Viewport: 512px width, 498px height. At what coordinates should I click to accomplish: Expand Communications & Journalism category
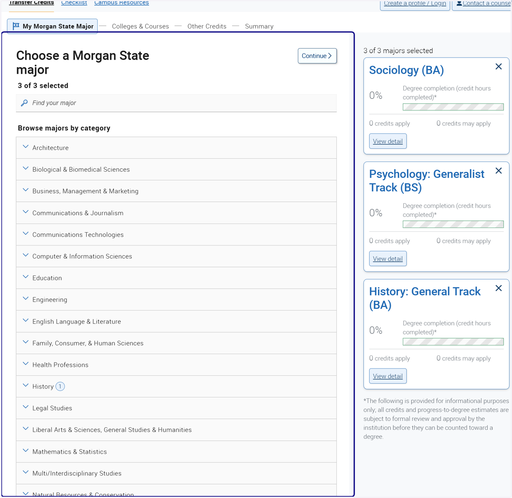coord(176,213)
